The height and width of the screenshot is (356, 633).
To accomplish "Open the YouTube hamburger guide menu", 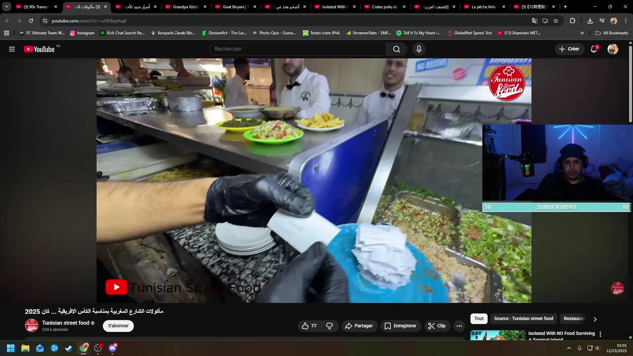I will point(12,49).
